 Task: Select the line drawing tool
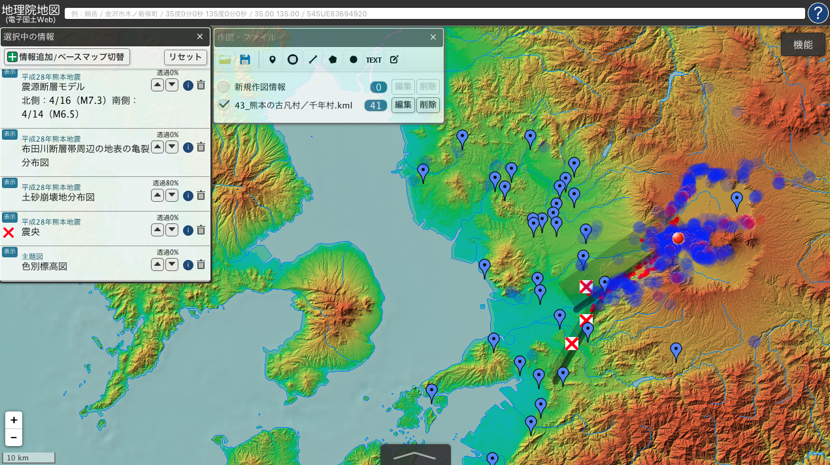tap(313, 59)
